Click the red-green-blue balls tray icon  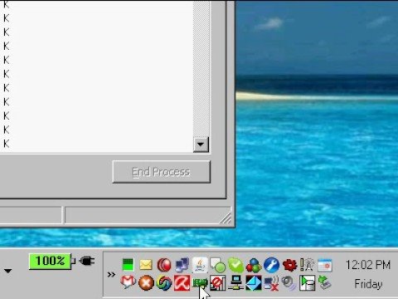(x=254, y=265)
